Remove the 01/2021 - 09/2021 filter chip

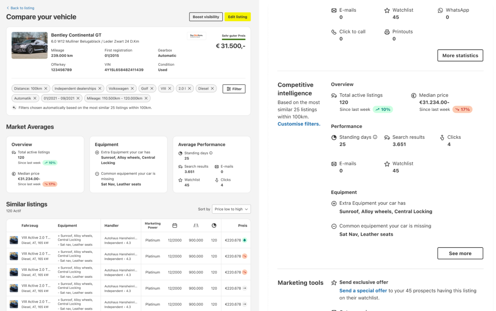point(78,98)
